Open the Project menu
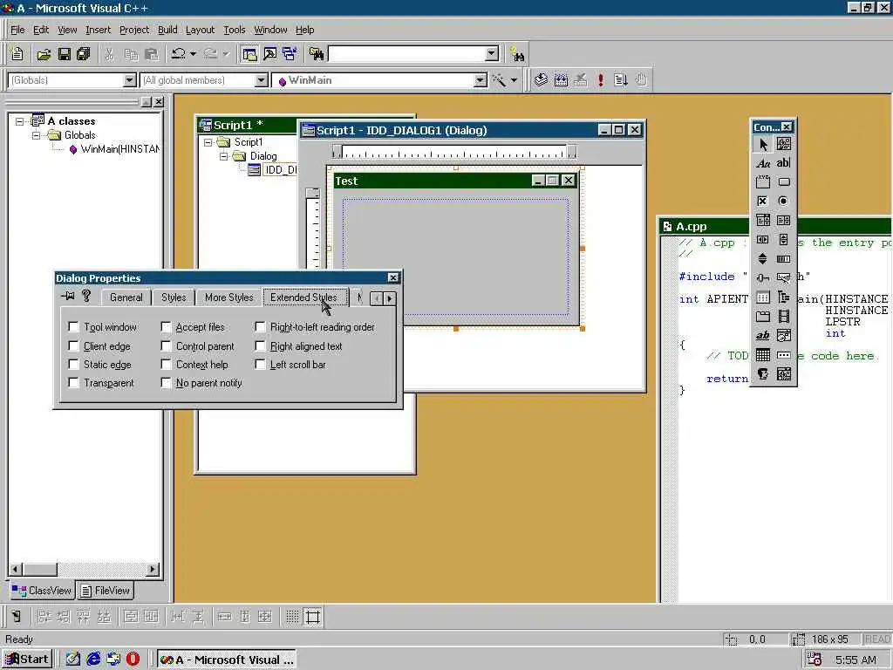Screen dimensions: 893x670 [x=134, y=30]
